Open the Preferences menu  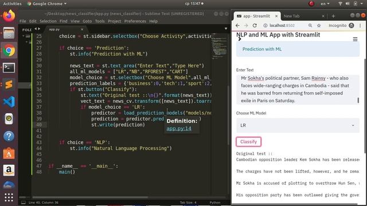[135, 21]
